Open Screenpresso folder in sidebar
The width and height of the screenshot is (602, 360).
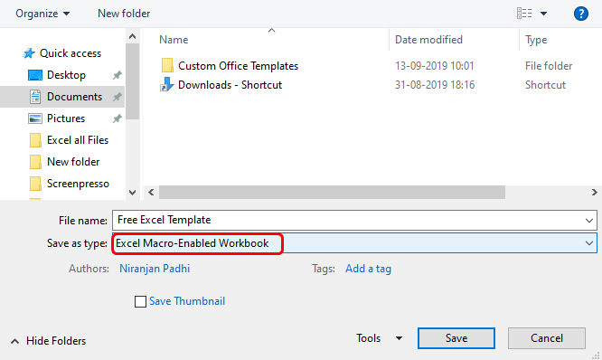click(x=78, y=184)
